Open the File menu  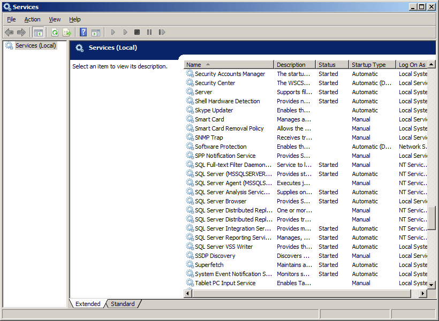tap(11, 19)
